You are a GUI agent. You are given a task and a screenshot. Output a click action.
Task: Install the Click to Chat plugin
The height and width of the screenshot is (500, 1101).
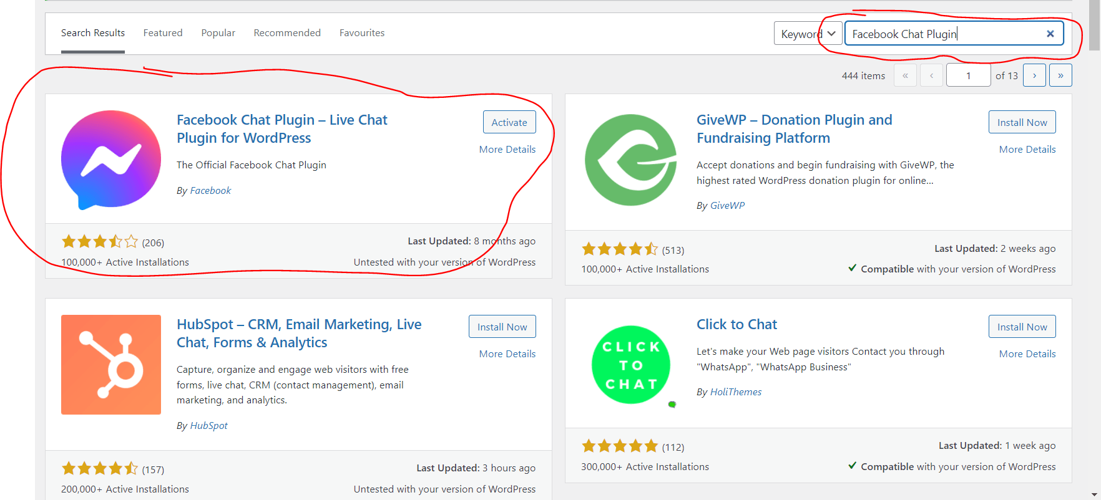[x=1022, y=327]
